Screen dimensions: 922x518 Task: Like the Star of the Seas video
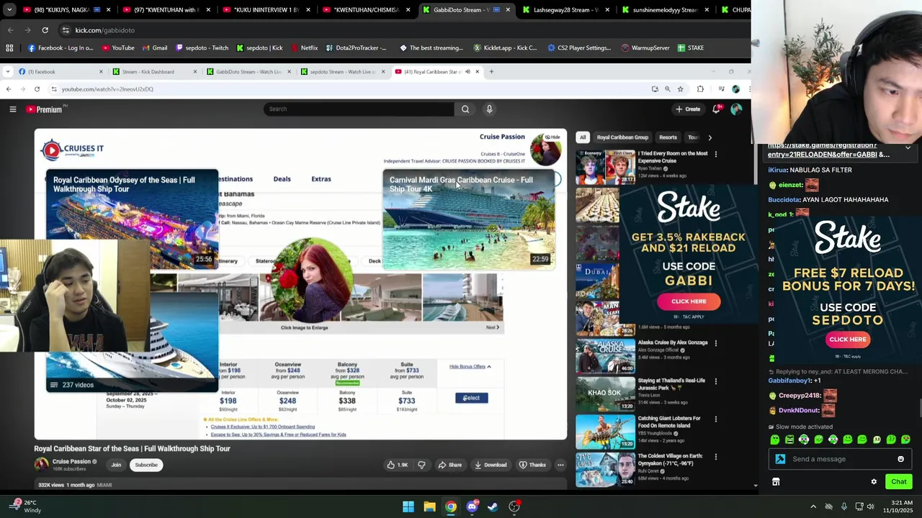click(x=397, y=465)
